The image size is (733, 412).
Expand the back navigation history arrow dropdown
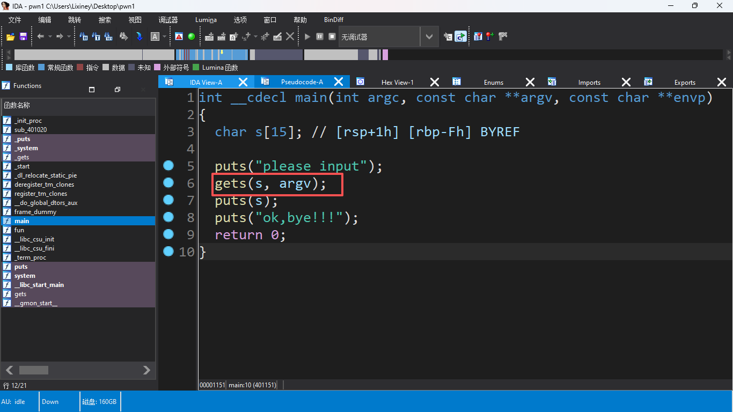tap(50, 36)
